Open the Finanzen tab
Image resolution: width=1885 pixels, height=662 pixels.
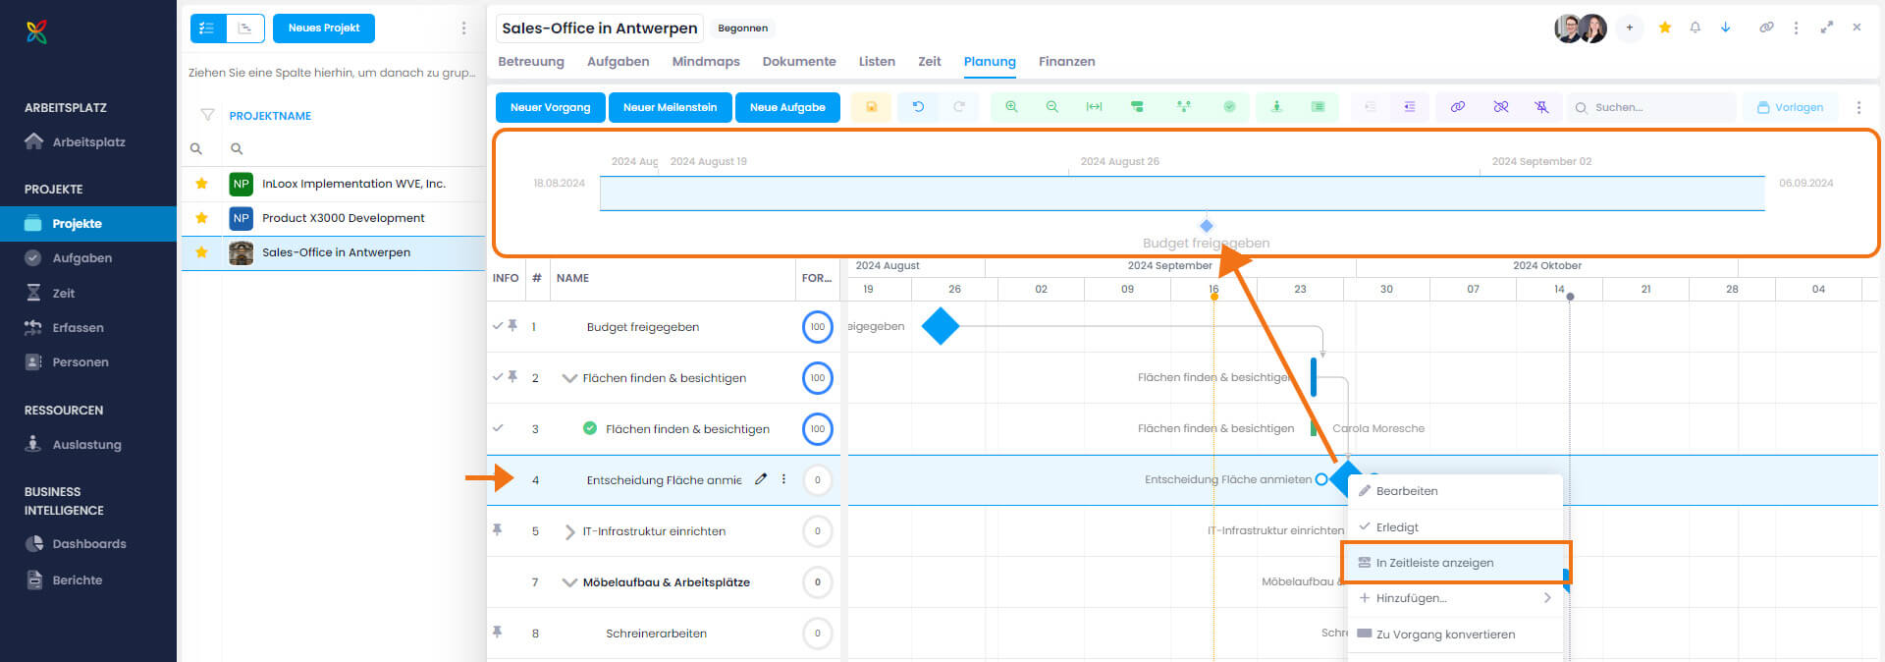(1066, 61)
